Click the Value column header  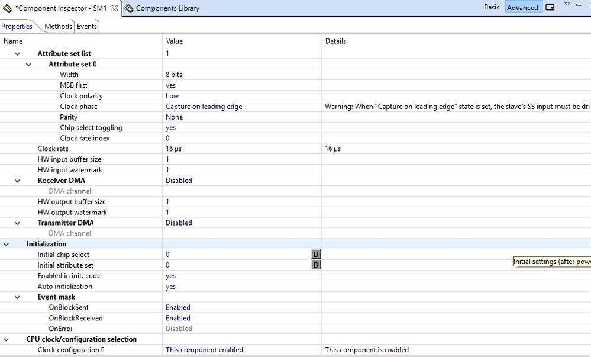pos(174,41)
